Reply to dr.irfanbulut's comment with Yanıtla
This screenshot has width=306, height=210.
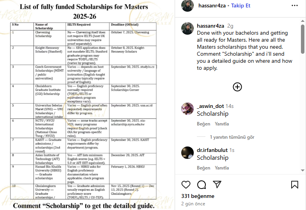222,168
